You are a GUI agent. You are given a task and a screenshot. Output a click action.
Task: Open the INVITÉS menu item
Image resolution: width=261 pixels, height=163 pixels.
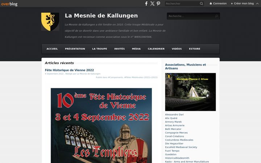(x=119, y=49)
